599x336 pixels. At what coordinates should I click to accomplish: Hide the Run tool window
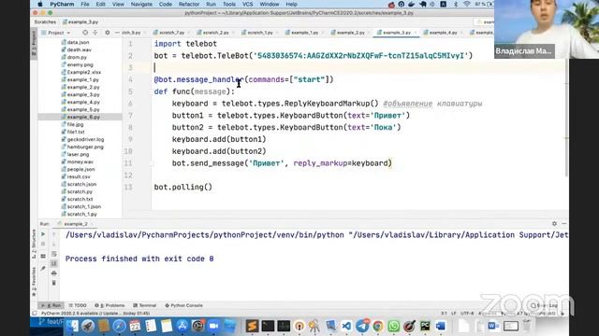click(563, 224)
